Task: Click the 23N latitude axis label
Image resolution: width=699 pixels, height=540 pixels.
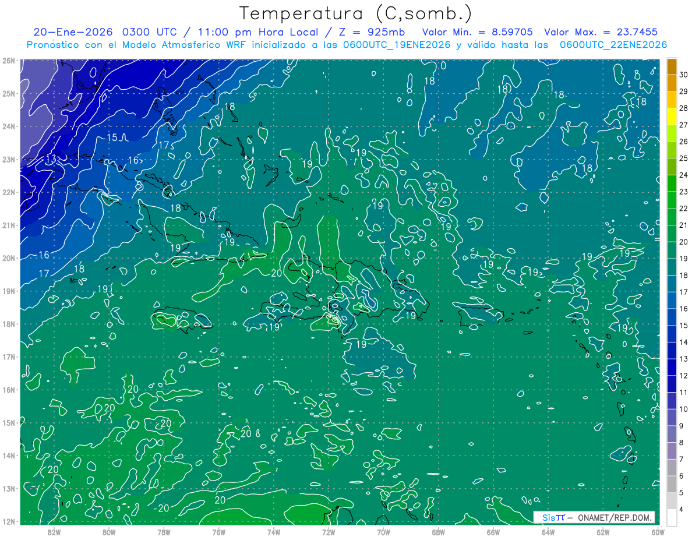Action: 8,159
